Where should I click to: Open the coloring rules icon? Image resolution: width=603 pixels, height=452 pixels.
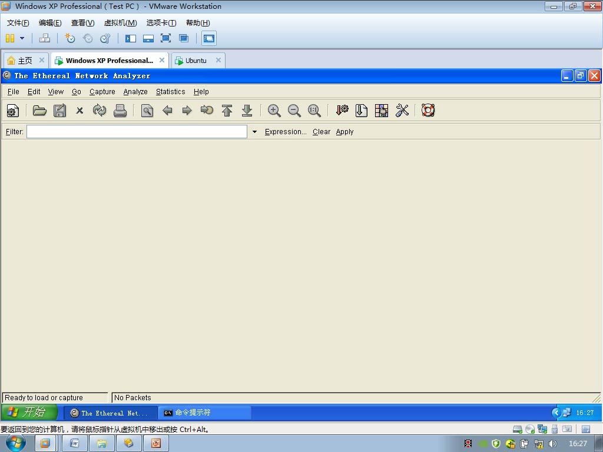pos(382,111)
